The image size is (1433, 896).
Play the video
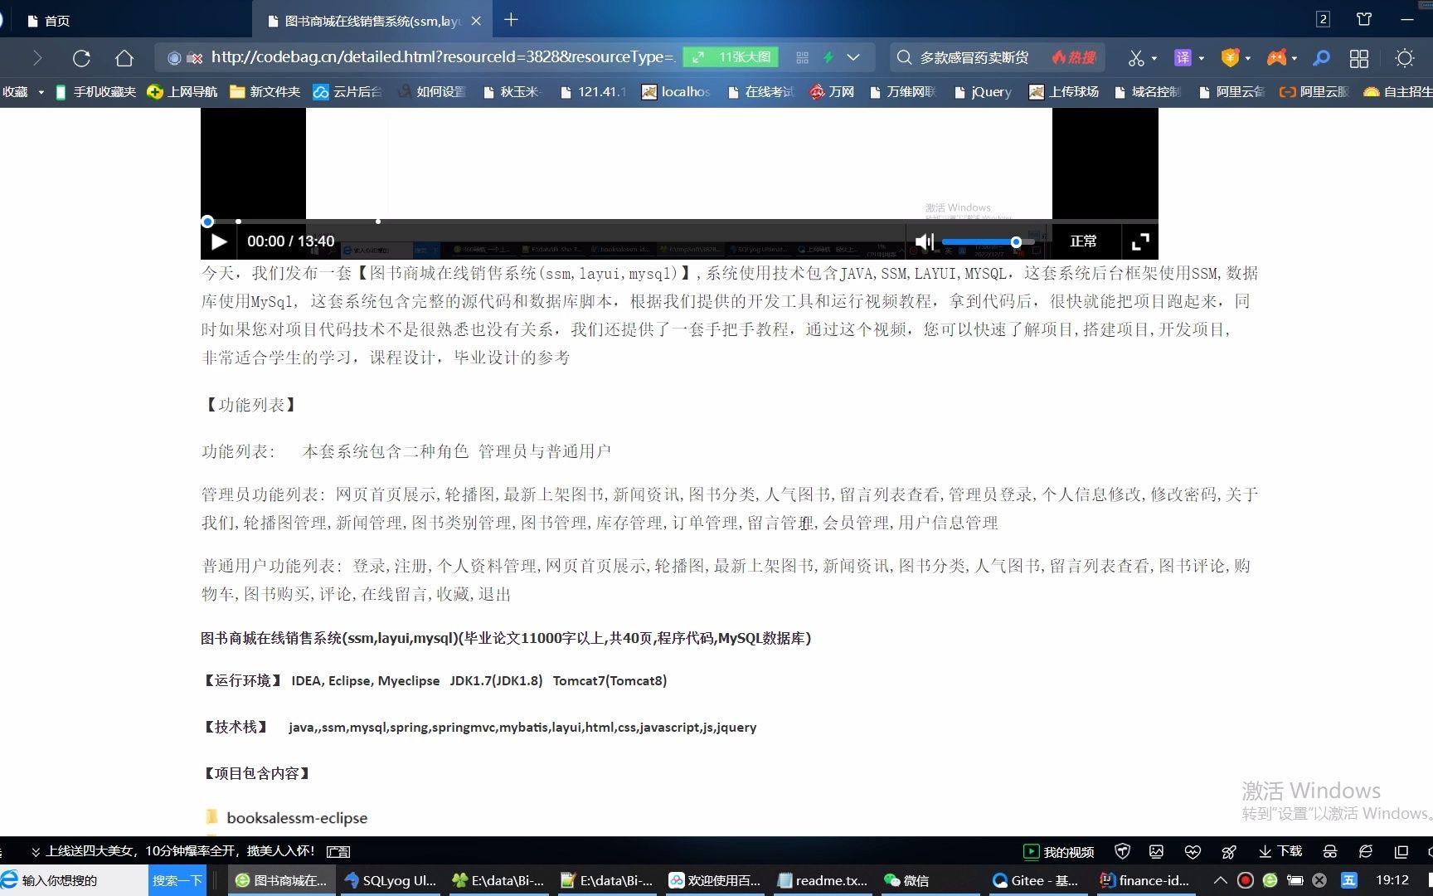[219, 241]
